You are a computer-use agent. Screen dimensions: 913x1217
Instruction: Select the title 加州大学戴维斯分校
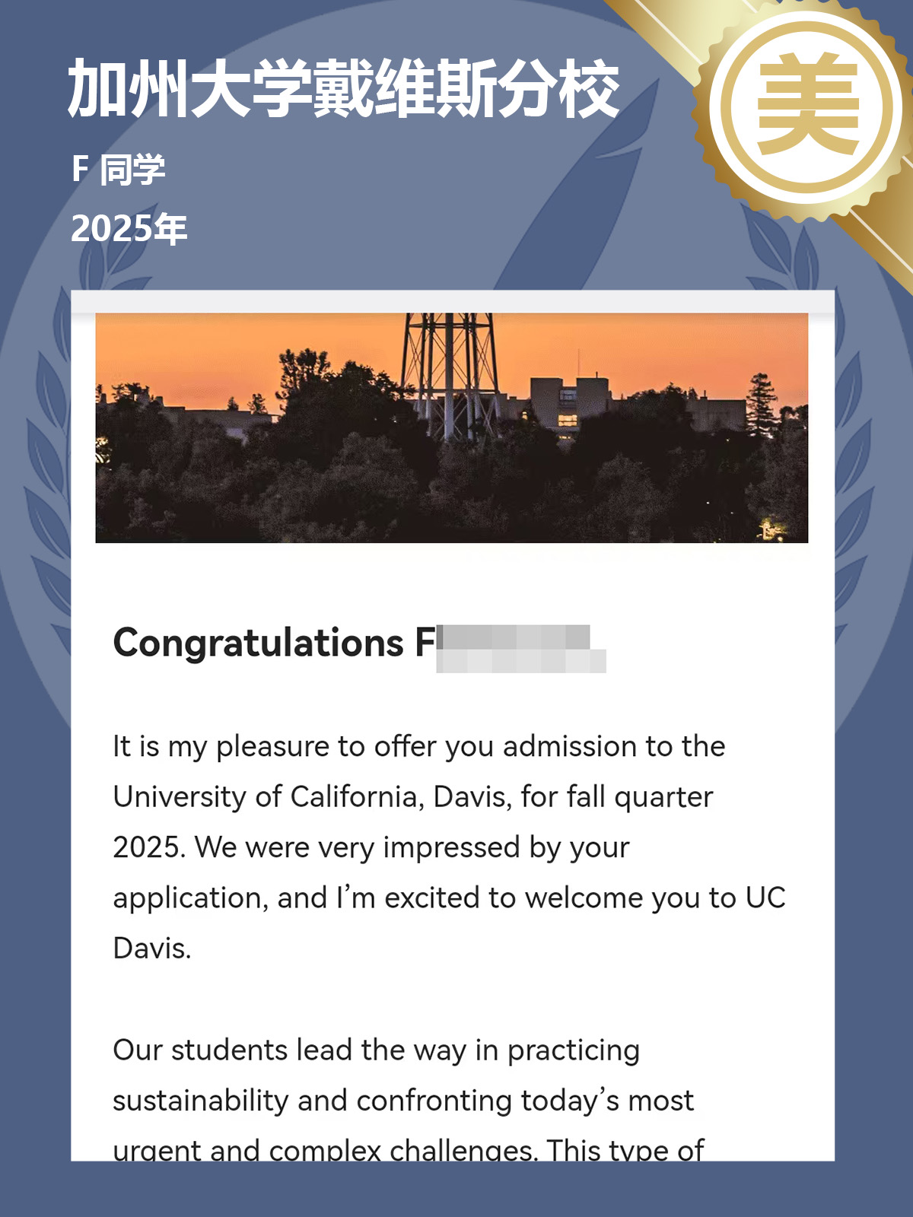pos(344,89)
